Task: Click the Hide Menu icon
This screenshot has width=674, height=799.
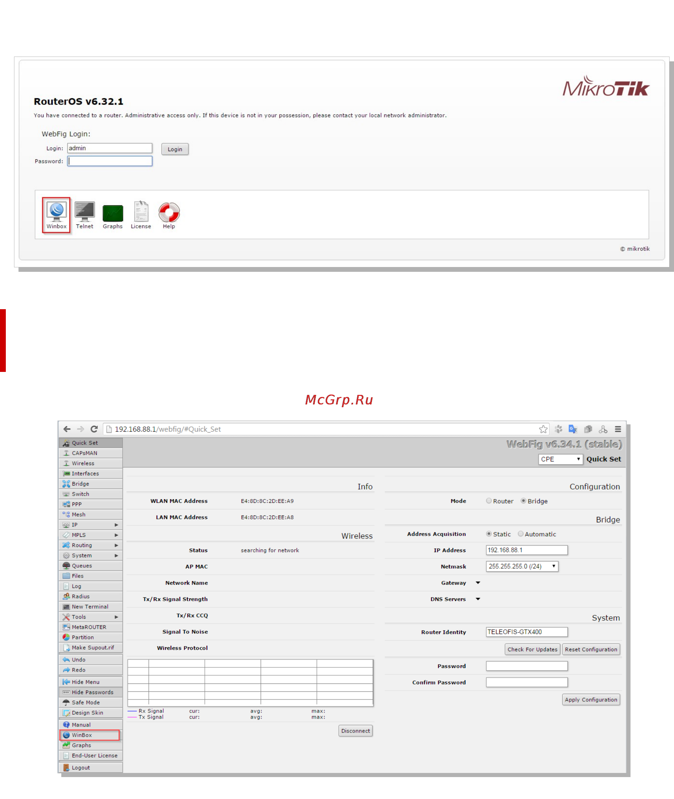Action: (x=66, y=682)
